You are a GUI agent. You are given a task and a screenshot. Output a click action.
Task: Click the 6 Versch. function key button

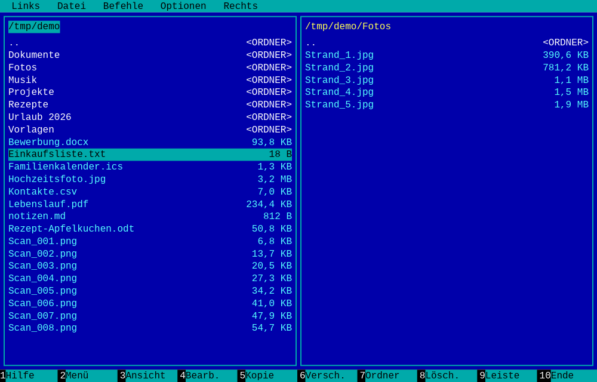point(327,375)
